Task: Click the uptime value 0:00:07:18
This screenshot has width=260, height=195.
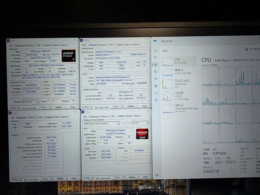Action: [x=211, y=171]
